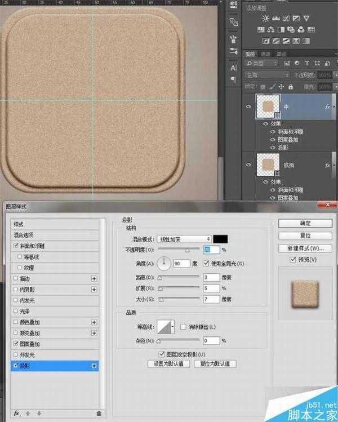
Task: Click the black shadow color swatch
Action: [x=220, y=239]
